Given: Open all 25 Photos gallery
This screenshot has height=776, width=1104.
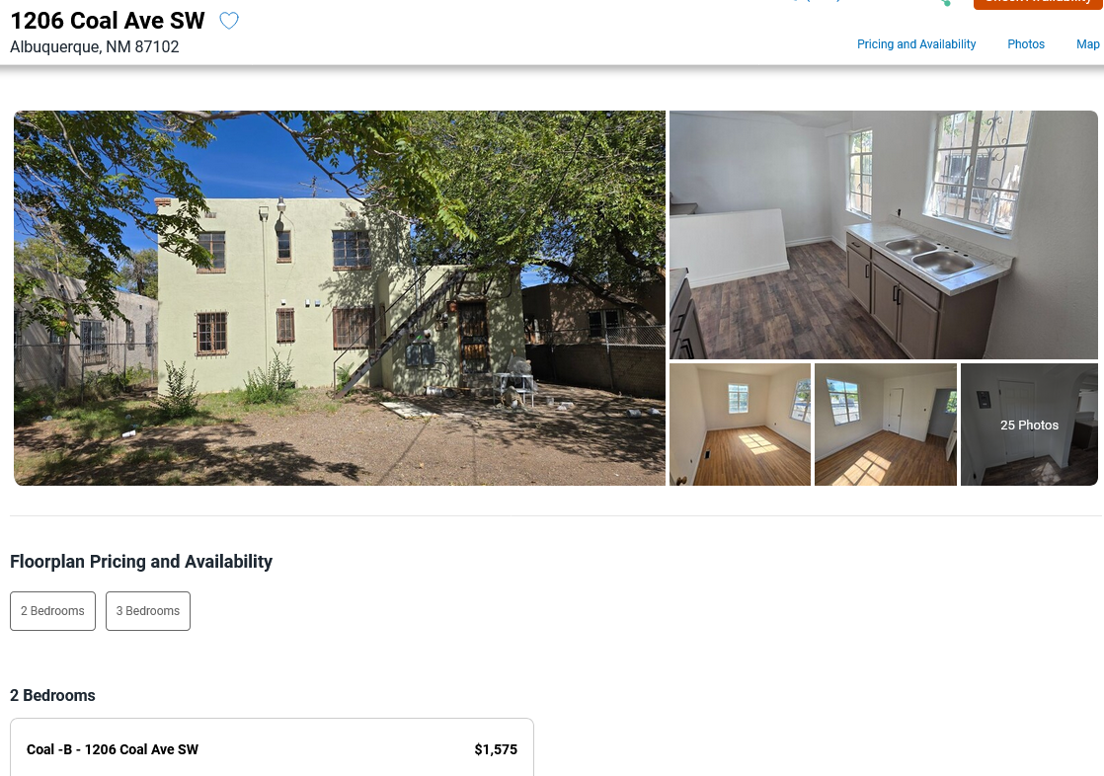Looking at the screenshot, I should [x=1029, y=425].
